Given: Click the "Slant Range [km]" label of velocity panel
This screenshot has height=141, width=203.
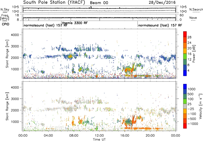Looking at the screenshot, I should tap(7, 106).
